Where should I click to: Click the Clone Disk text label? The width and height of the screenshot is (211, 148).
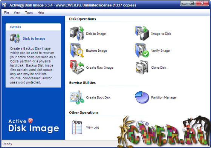pyautogui.click(x=159, y=68)
